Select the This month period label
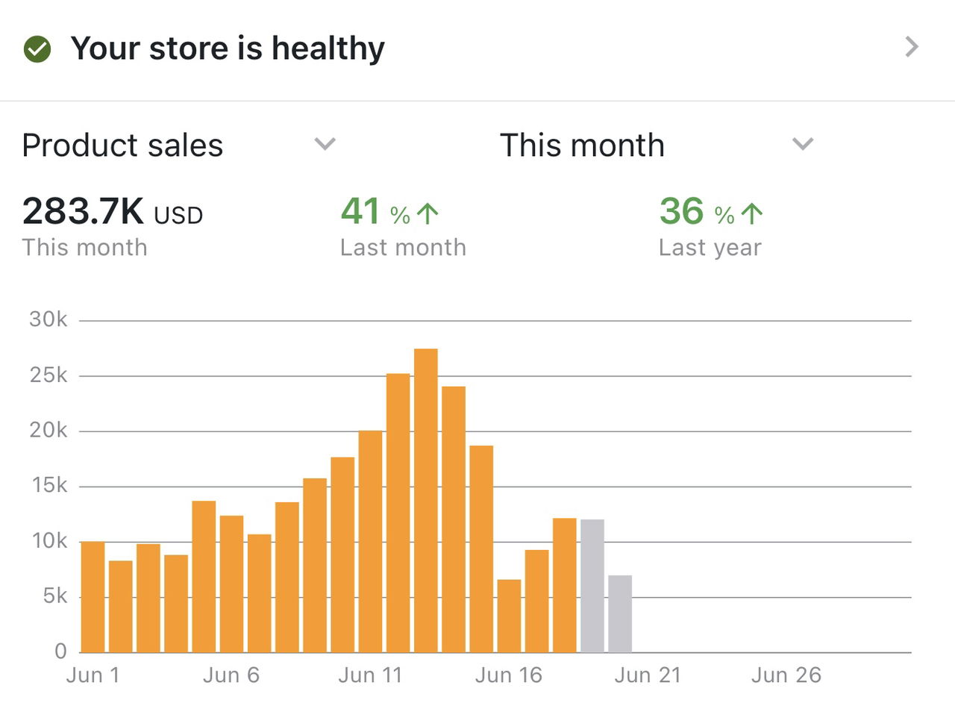This screenshot has width=955, height=712. coord(582,146)
